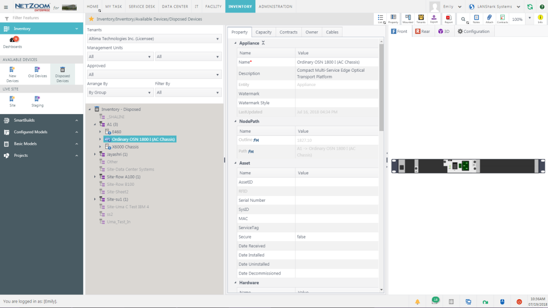548x308 pixels.
Task: Click the magnifier search toolbar icon
Action: tap(464, 20)
